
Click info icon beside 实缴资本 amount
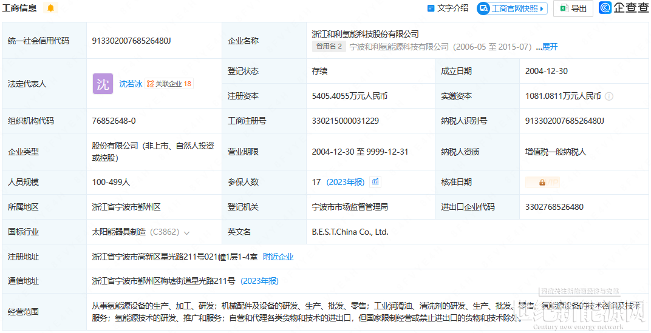[x=609, y=96]
